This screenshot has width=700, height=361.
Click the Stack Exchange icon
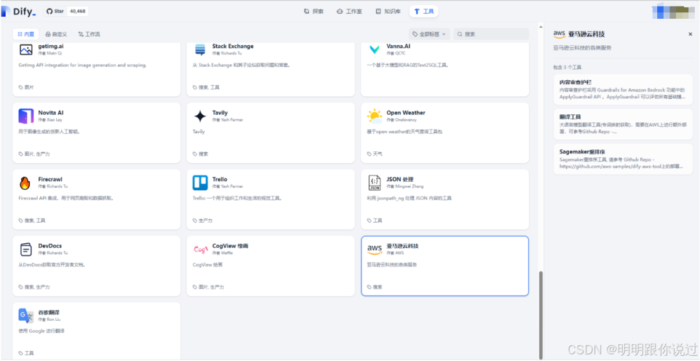pos(200,49)
